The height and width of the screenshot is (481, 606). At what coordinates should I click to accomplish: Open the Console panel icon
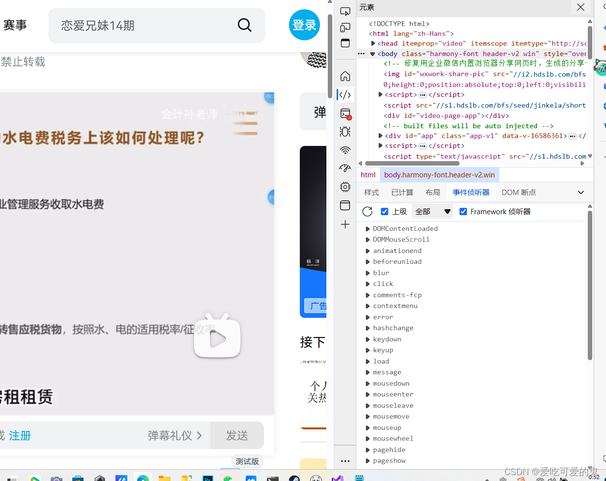(345, 113)
